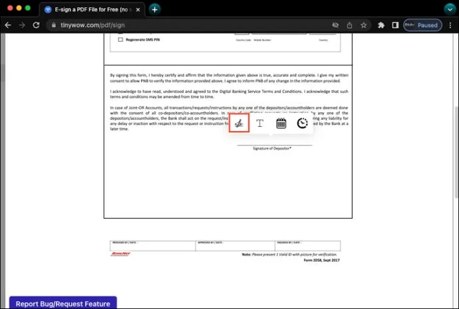Click the site lock icon
The image size is (459, 309).
click(x=54, y=25)
